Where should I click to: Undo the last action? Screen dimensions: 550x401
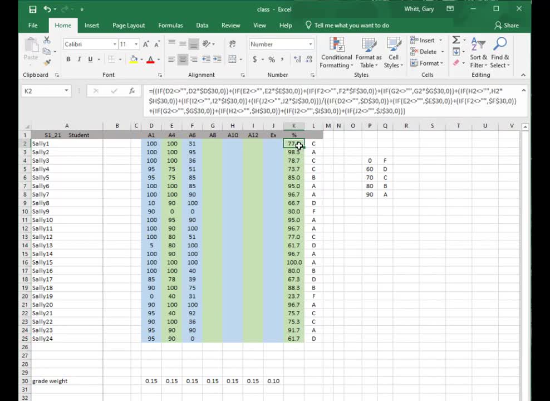click(47, 9)
